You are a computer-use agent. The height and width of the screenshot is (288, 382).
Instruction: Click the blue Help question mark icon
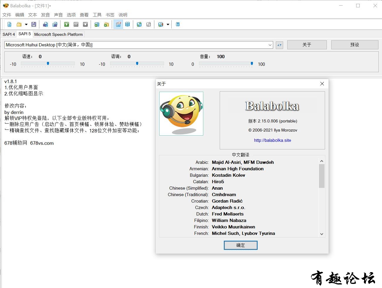178,24
